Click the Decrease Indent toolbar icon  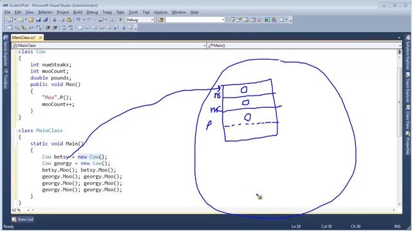(48, 28)
